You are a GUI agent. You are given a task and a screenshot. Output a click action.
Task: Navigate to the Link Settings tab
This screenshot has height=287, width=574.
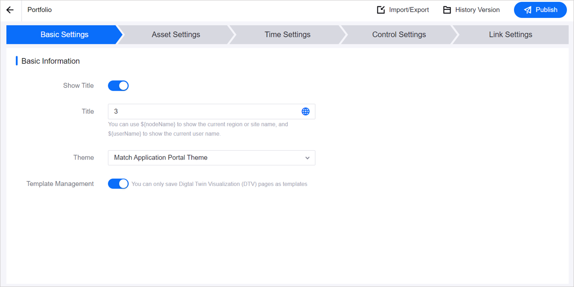(x=510, y=34)
